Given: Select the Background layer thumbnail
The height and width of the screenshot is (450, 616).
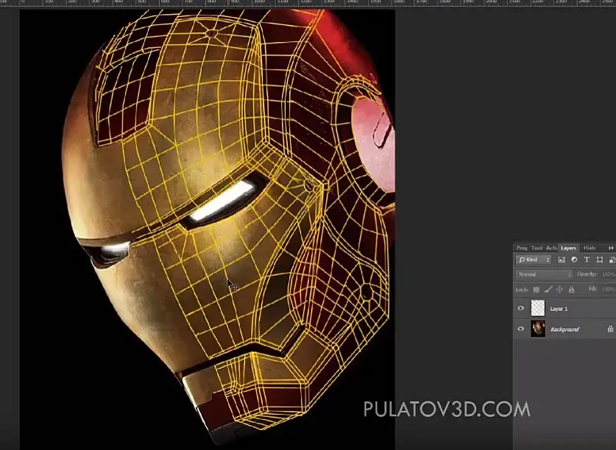Looking at the screenshot, I should (538, 328).
